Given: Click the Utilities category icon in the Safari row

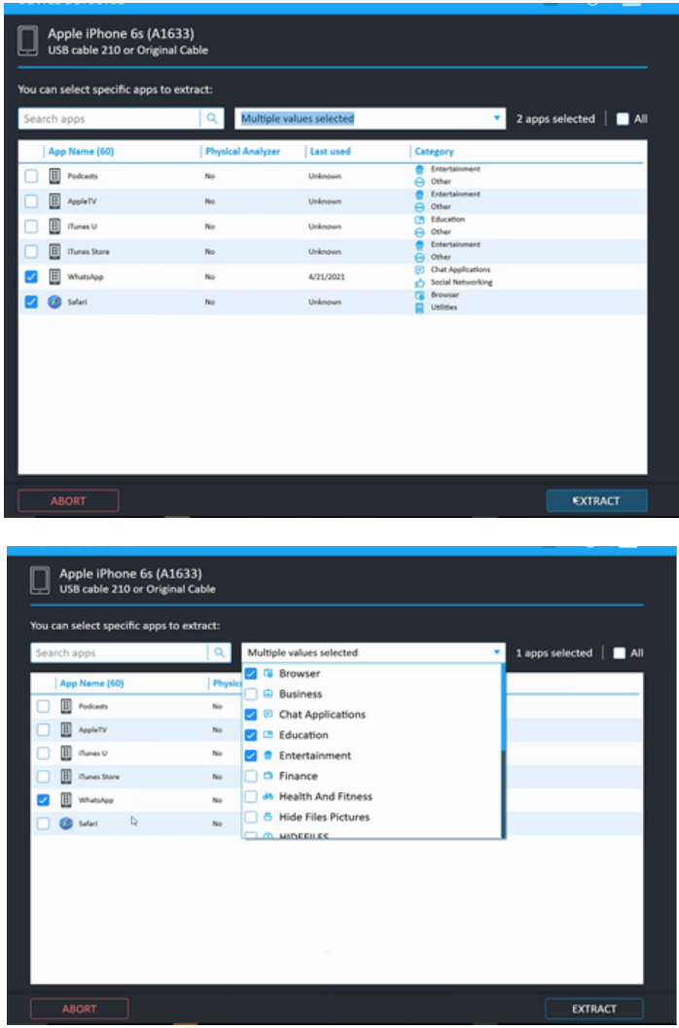Looking at the screenshot, I should pyautogui.click(x=419, y=308).
